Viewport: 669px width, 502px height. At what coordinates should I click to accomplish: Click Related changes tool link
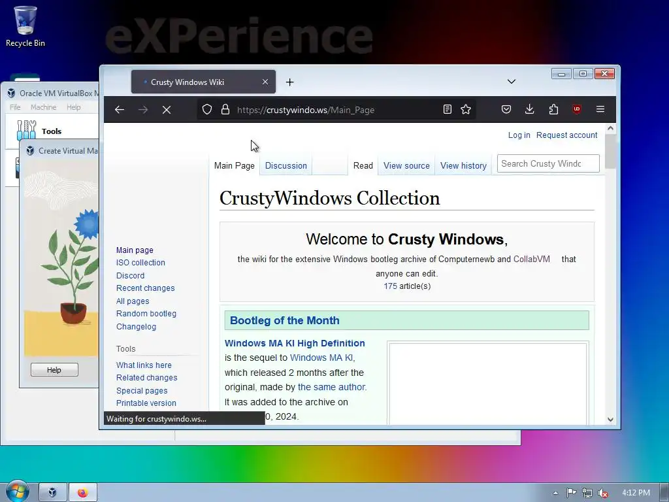pyautogui.click(x=146, y=378)
